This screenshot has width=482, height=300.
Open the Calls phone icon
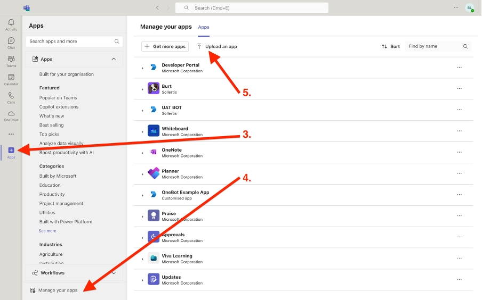[x=11, y=95]
